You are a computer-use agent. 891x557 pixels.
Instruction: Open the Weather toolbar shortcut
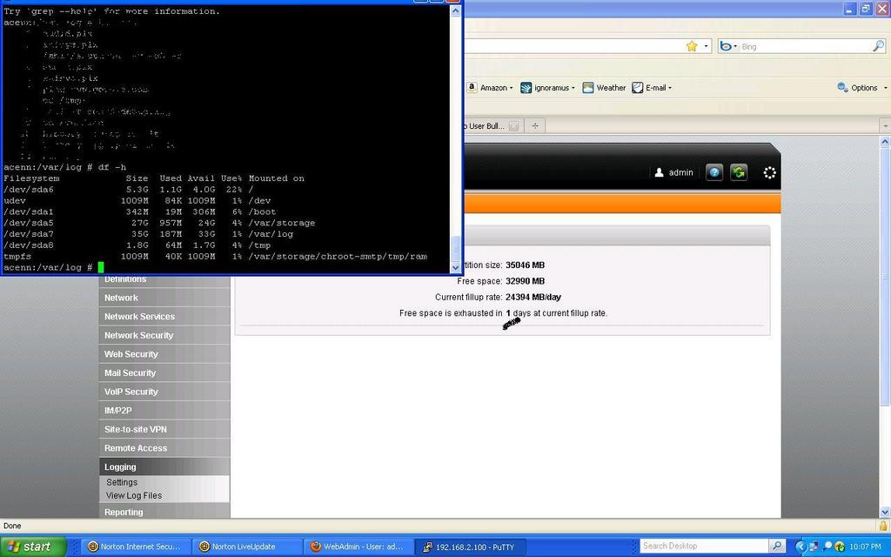[605, 88]
